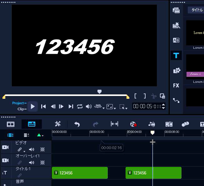Jump to the end of project
The height and width of the screenshot is (186, 204).
tap(71, 107)
